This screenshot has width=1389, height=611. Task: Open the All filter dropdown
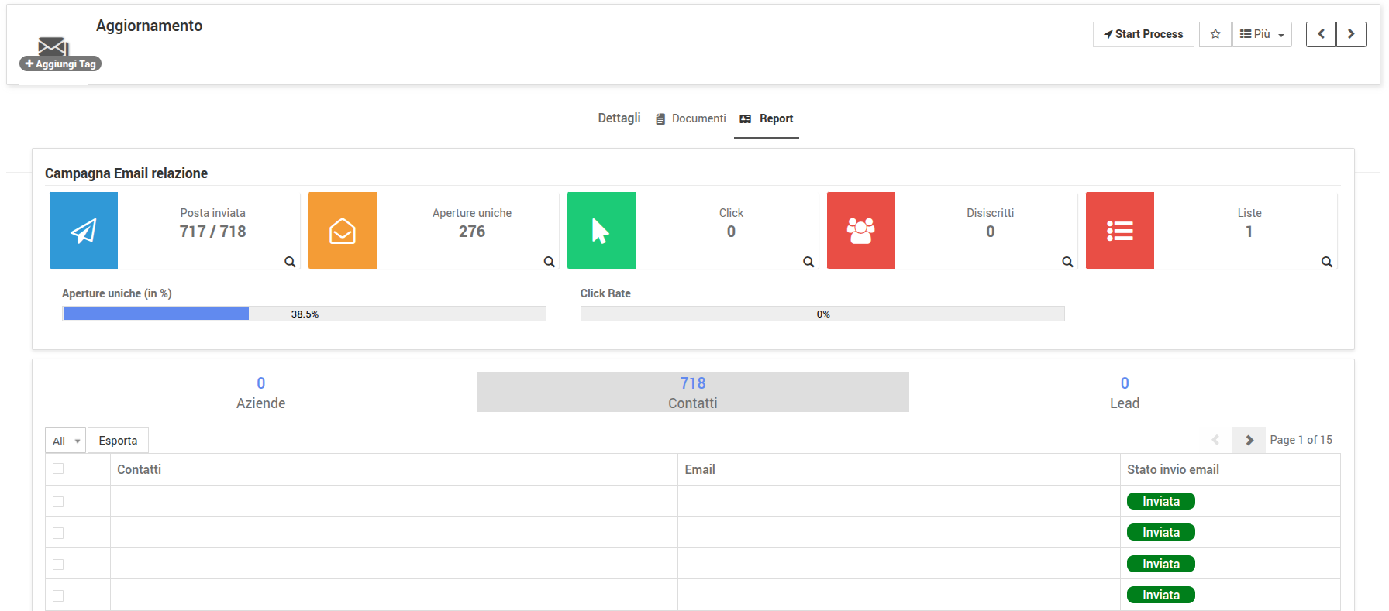(66, 441)
